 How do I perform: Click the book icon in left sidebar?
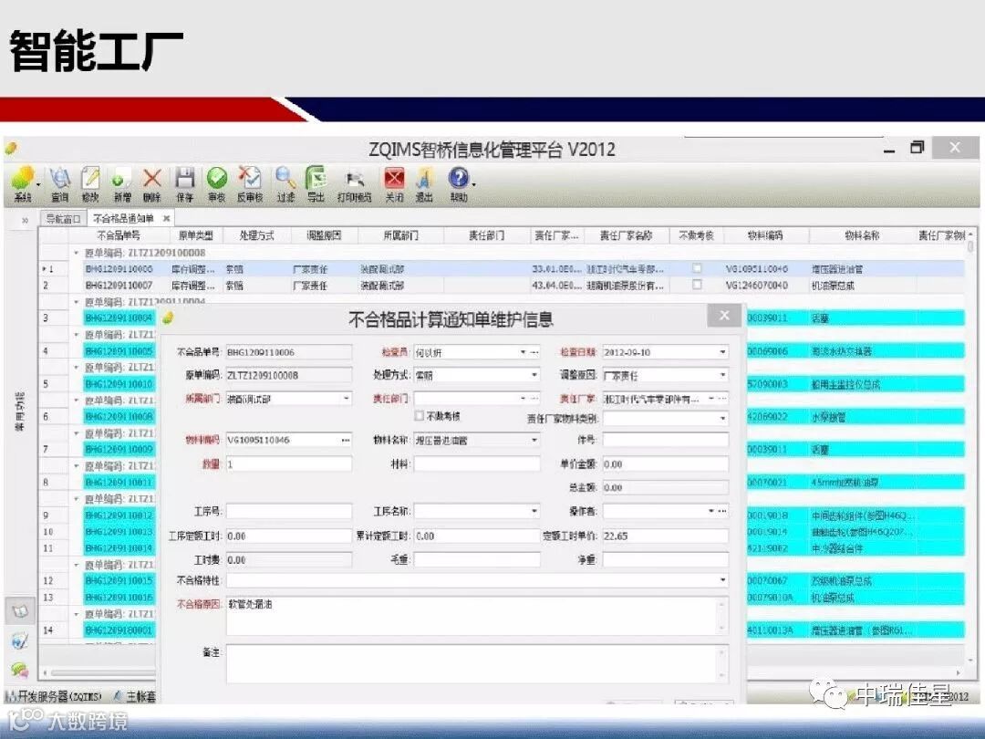coord(20,611)
